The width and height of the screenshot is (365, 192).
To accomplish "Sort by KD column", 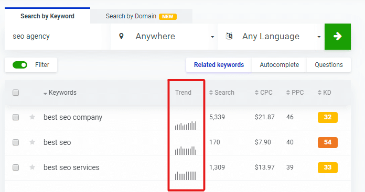I will coord(324,93).
